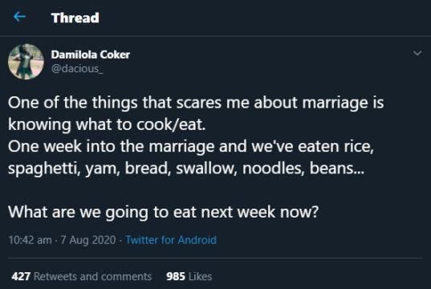Screen dimensions: 431x289
Task: Open the Likes label list
Action: 200,276
